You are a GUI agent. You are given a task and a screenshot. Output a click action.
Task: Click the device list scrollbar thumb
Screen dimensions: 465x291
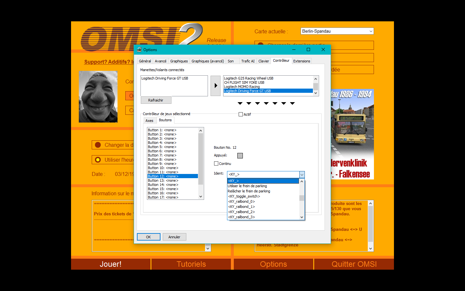tap(316, 86)
